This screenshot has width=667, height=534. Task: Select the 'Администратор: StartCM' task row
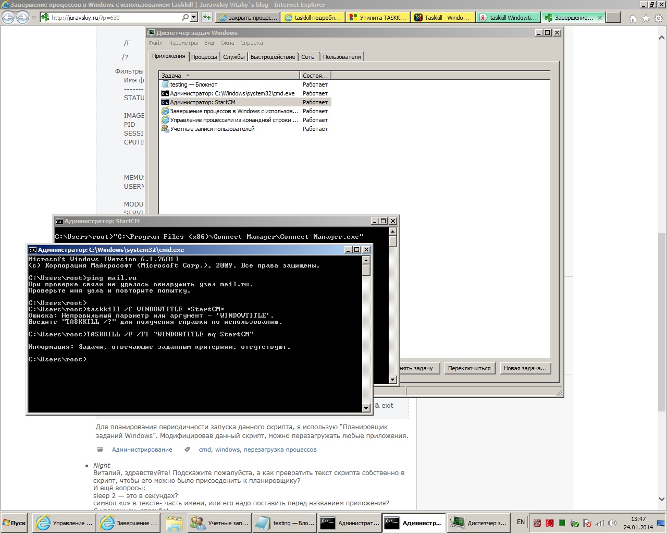pos(245,102)
